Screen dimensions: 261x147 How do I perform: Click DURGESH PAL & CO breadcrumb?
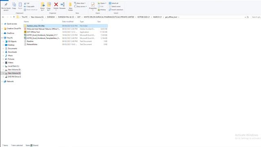click(66, 17)
